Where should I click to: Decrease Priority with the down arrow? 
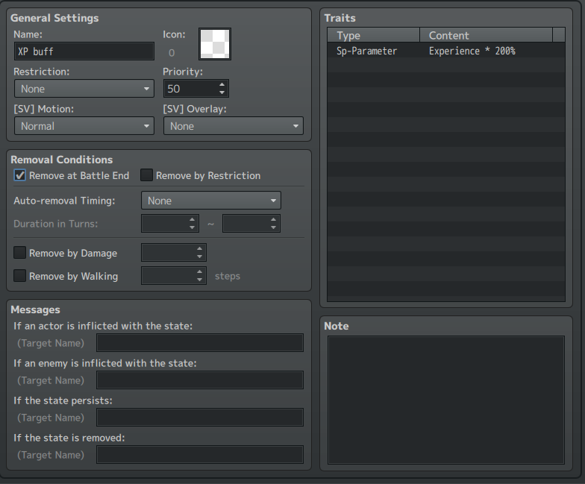pyautogui.click(x=222, y=92)
